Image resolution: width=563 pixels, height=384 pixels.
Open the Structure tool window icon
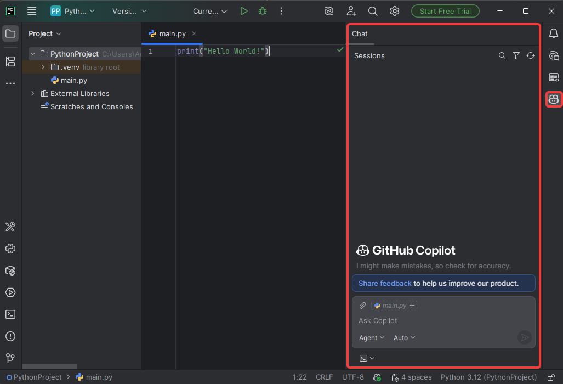pyautogui.click(x=10, y=61)
